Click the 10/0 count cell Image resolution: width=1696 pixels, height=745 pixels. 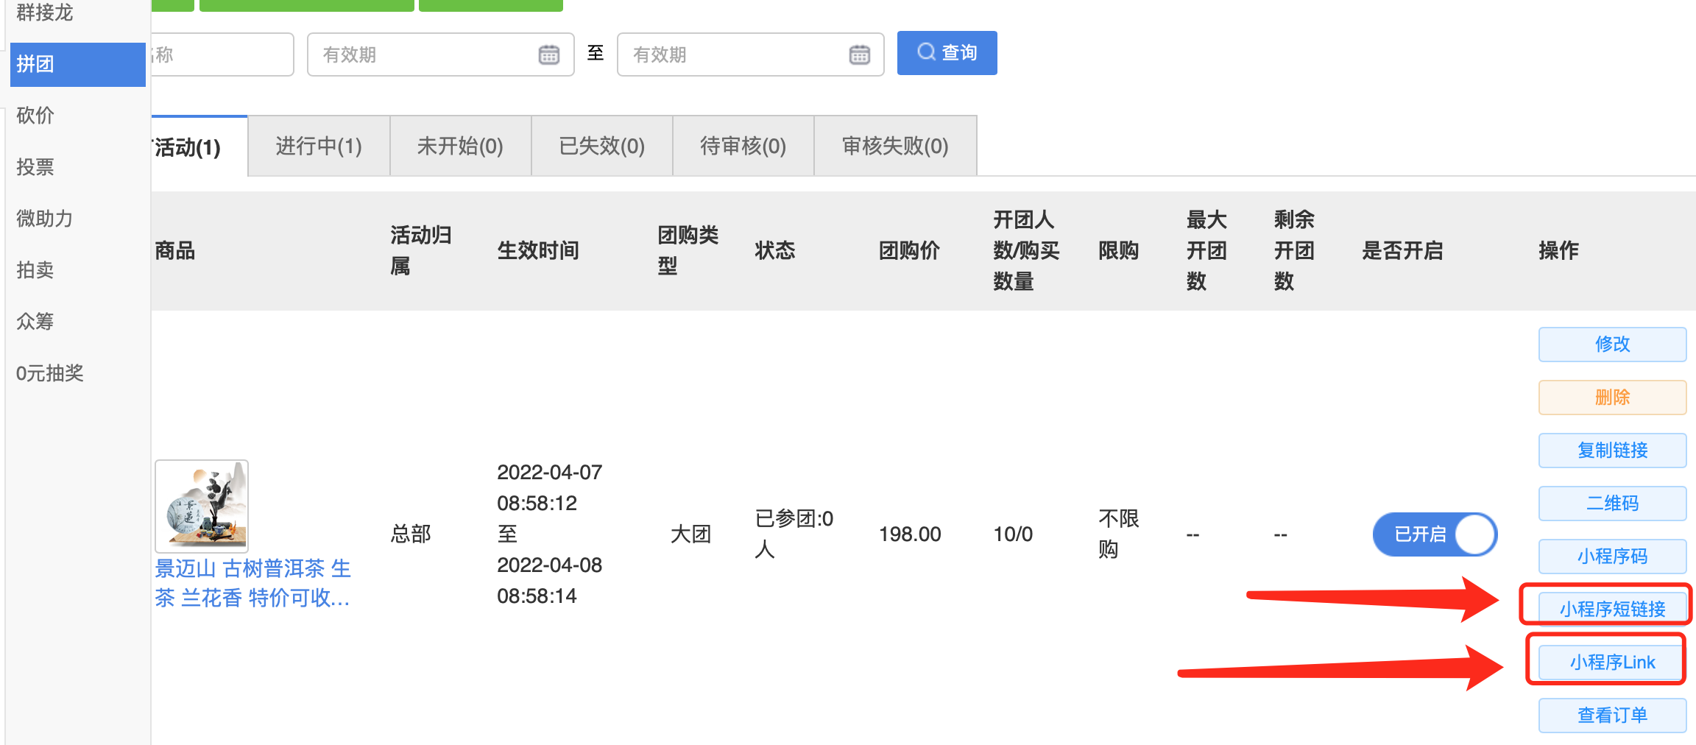[x=1013, y=534]
